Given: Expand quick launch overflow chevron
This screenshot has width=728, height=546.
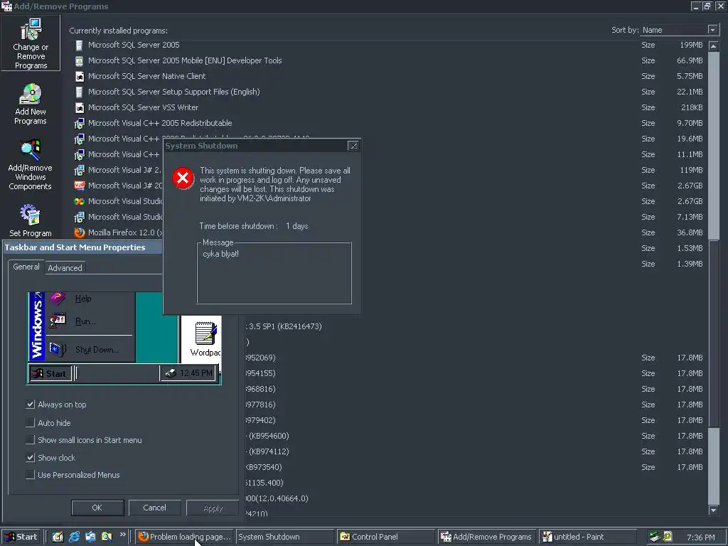Looking at the screenshot, I should pos(122,535).
